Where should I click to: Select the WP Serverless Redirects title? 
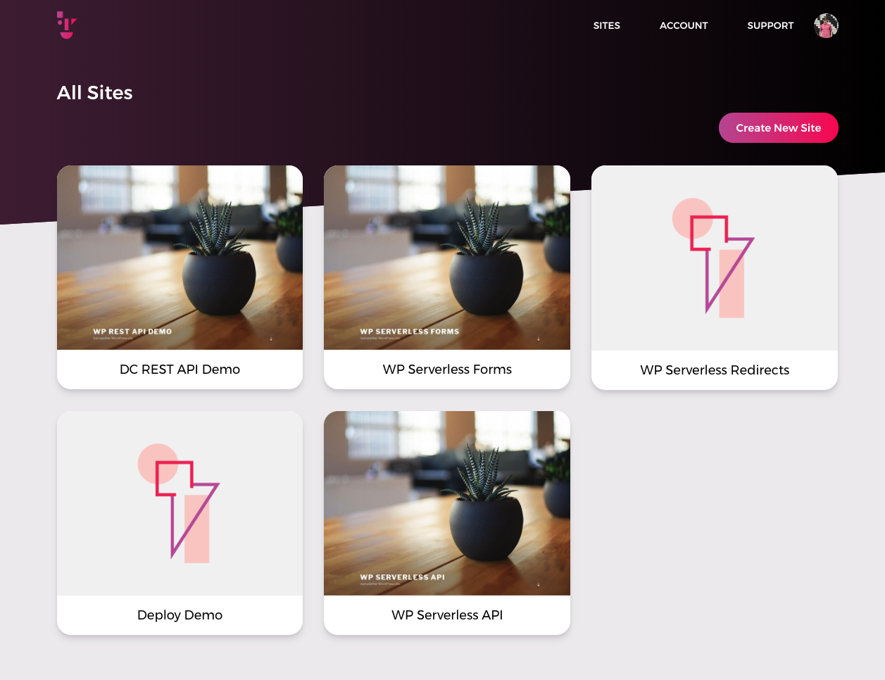point(715,370)
